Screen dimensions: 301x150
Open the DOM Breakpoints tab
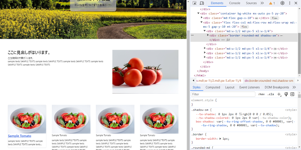[277, 87]
